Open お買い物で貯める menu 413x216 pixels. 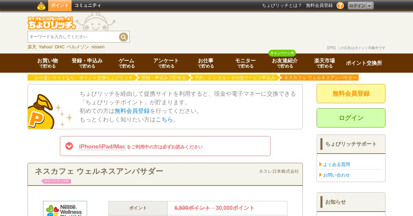point(47,63)
